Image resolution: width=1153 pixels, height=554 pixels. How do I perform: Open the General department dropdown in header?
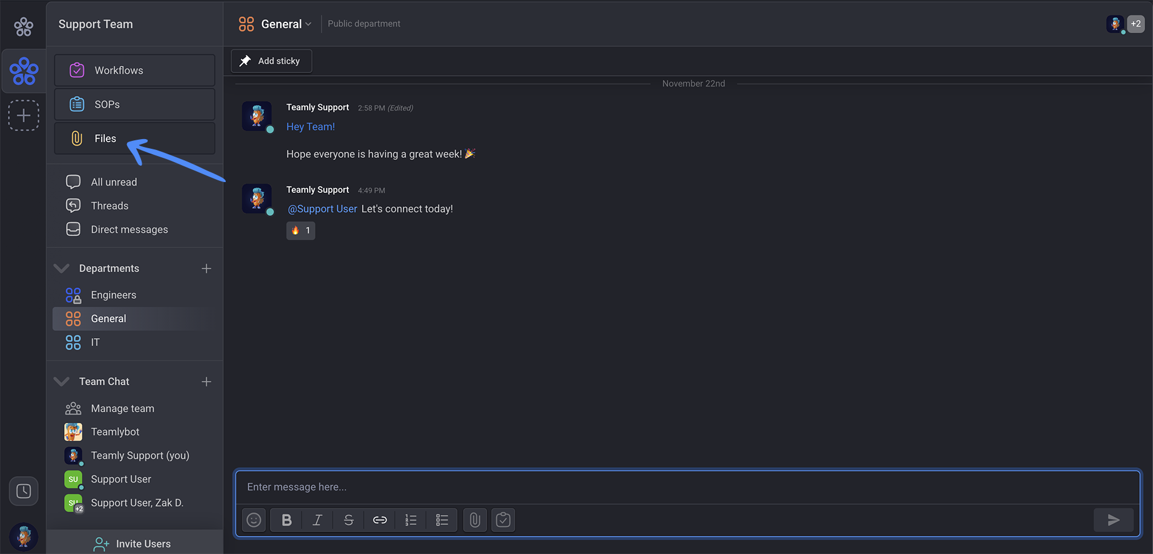(x=286, y=24)
